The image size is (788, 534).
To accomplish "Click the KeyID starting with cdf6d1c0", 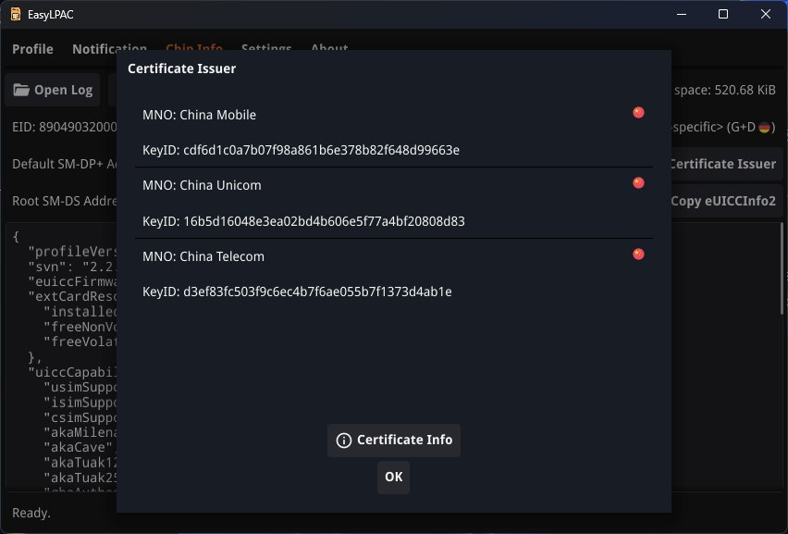I will click(301, 150).
